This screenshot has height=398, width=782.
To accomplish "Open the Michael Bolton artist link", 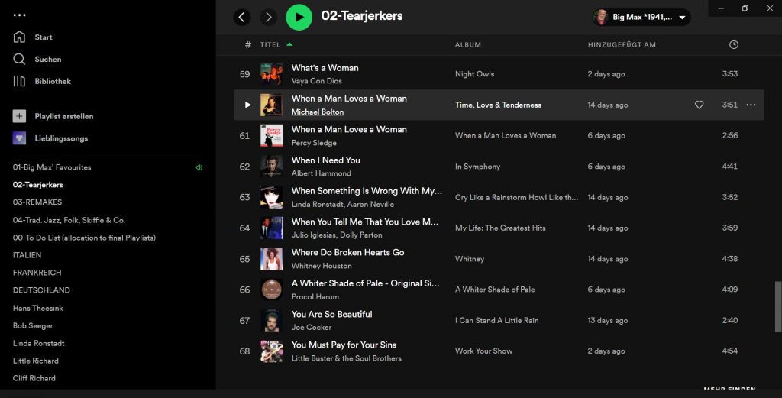I will (318, 112).
